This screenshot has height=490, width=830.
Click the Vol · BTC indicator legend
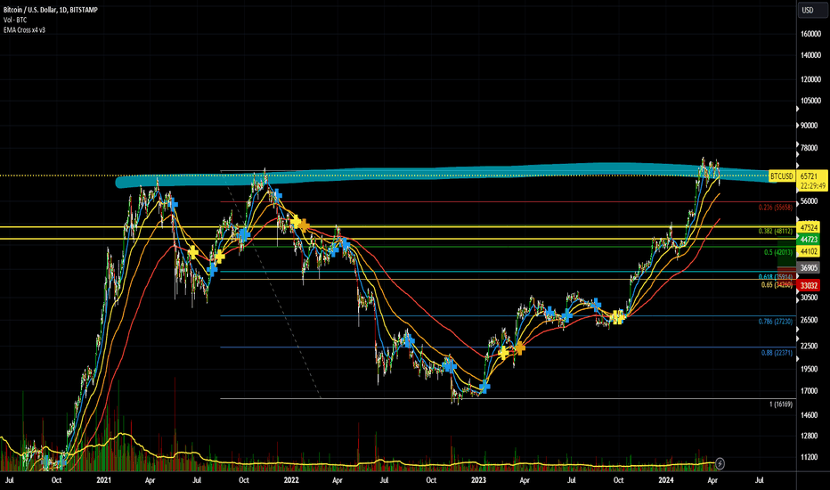tap(15, 20)
